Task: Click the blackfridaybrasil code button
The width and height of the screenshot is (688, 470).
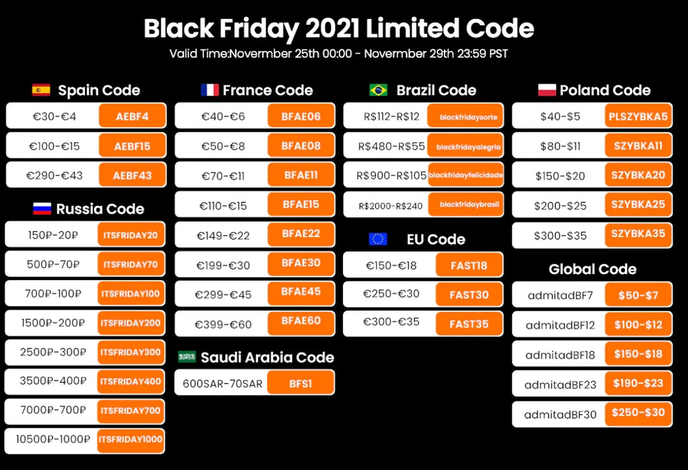Action: [x=469, y=204]
